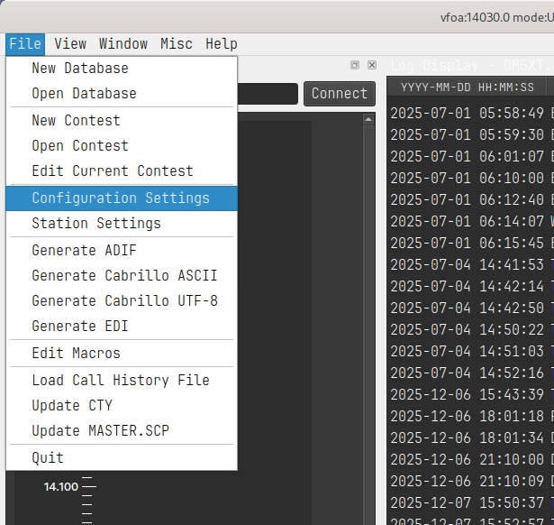Quit the application via the File menu
554x525 pixels.
48,457
